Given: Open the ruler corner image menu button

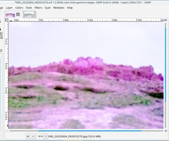Looking at the screenshot, I should (6, 20).
